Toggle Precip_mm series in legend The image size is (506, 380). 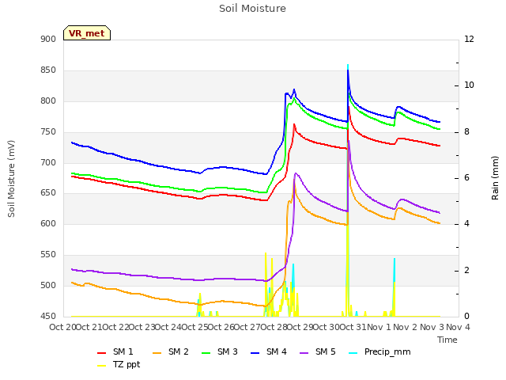[379, 351]
